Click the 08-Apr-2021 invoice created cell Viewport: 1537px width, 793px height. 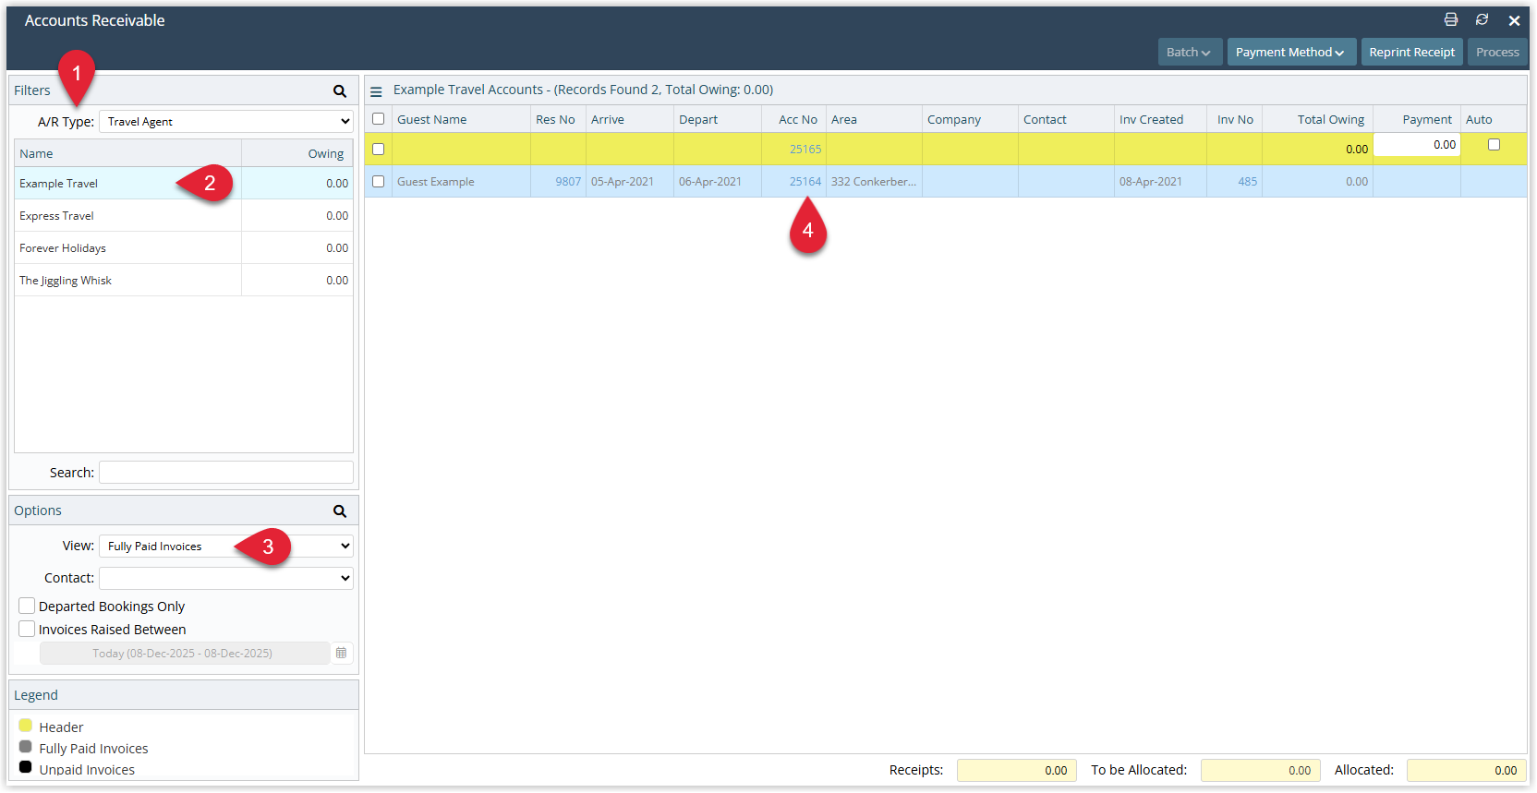click(1160, 181)
